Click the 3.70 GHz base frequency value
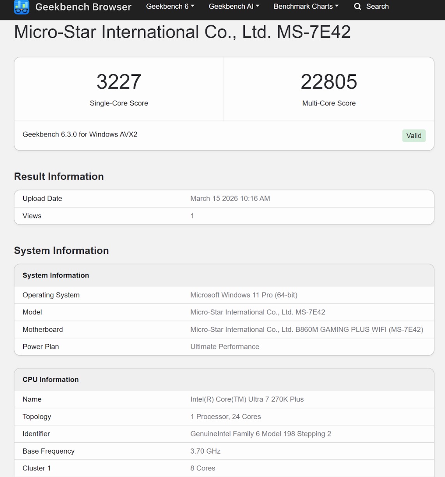This screenshot has height=477, width=445. [205, 451]
